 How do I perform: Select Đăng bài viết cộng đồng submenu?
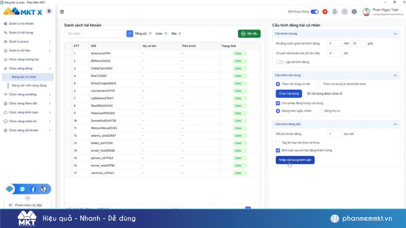click(x=29, y=85)
